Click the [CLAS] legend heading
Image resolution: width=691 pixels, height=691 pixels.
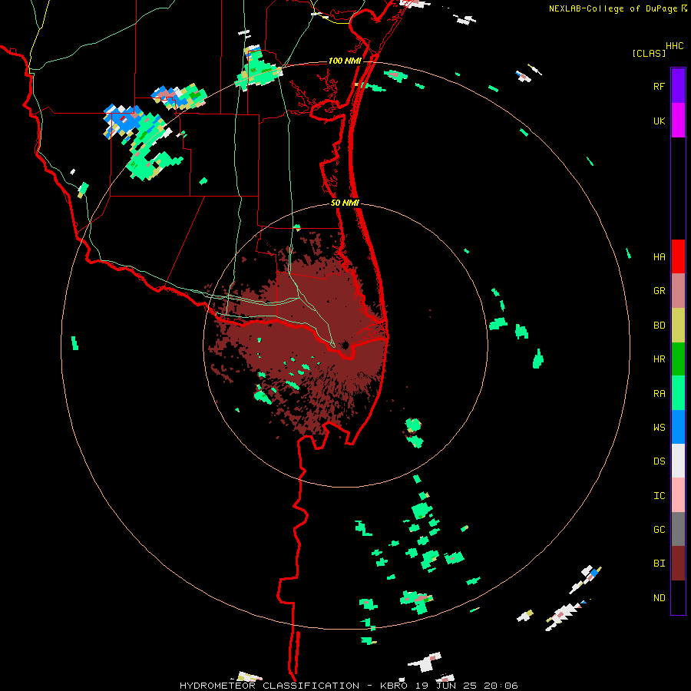[x=649, y=53]
